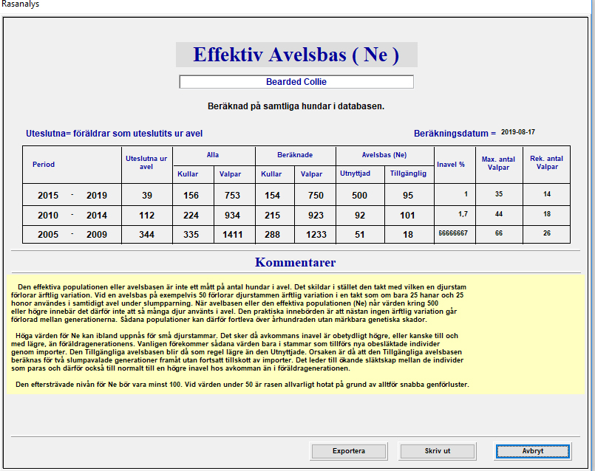Click Rek. antal Valpar value 26
The height and width of the screenshot is (471, 595).
pos(547,233)
